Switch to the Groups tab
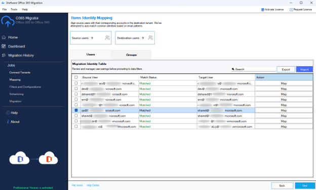This screenshot has width=316, height=190. [131, 55]
